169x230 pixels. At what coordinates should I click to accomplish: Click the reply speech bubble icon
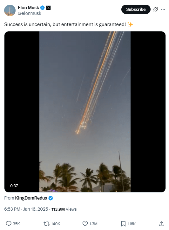coord(9,224)
